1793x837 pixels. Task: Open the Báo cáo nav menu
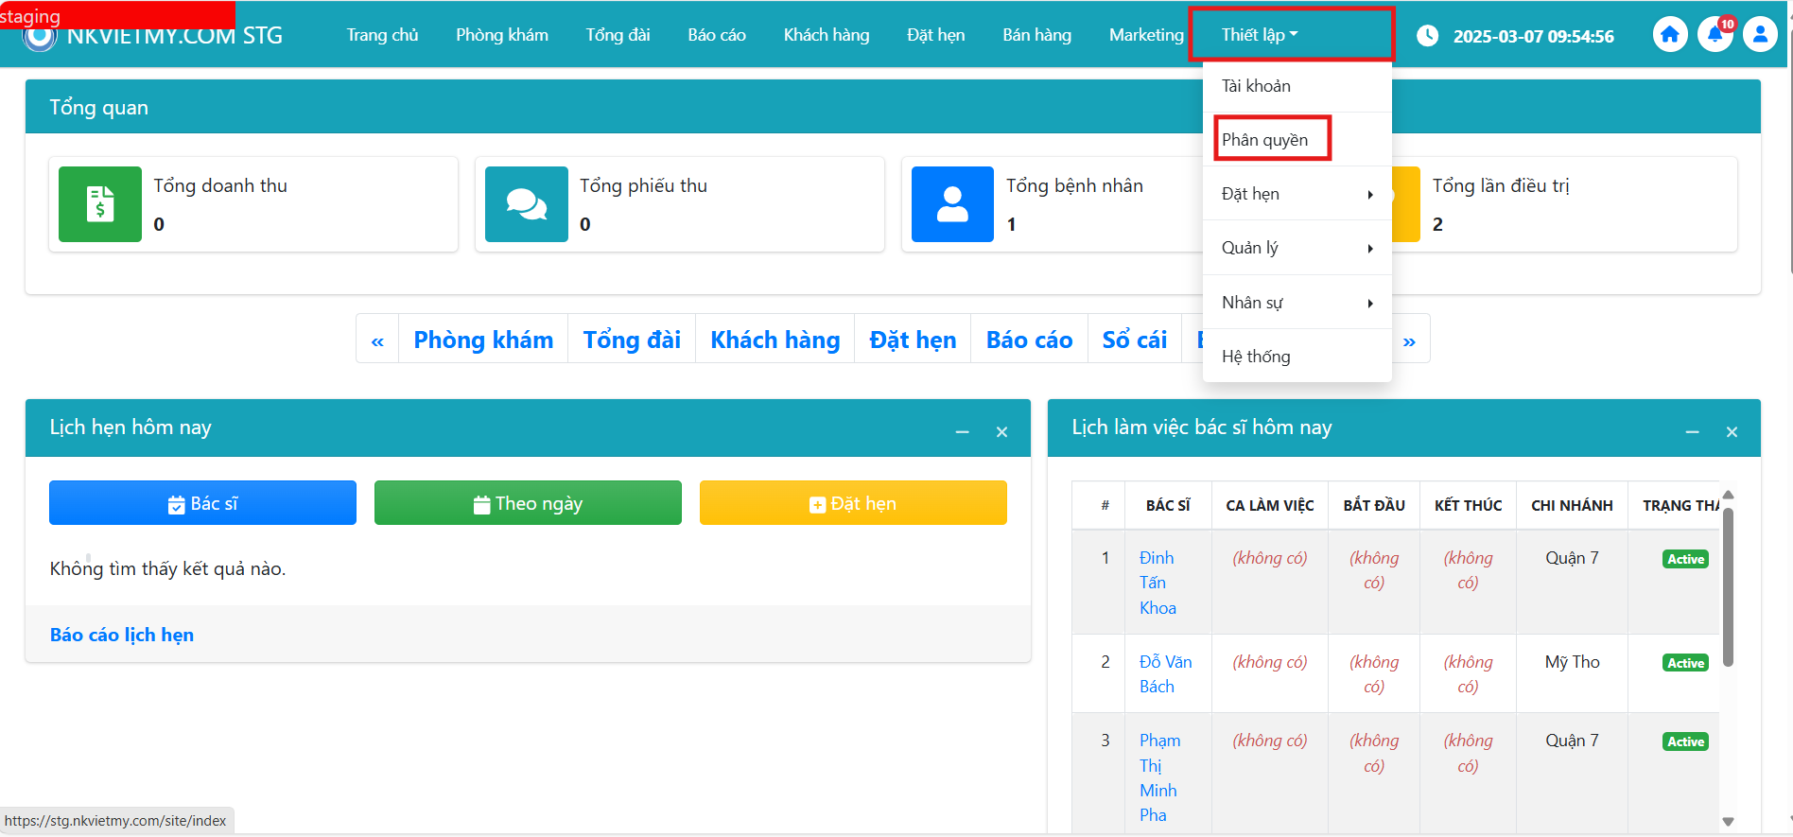click(x=716, y=35)
